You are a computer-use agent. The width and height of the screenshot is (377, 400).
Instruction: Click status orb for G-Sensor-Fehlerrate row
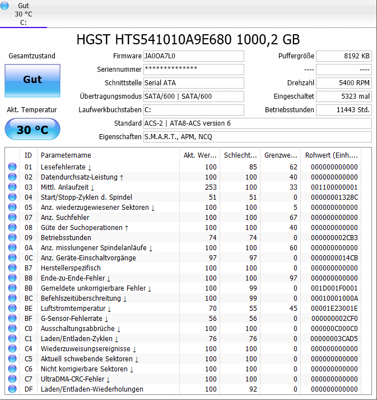pos(12,318)
